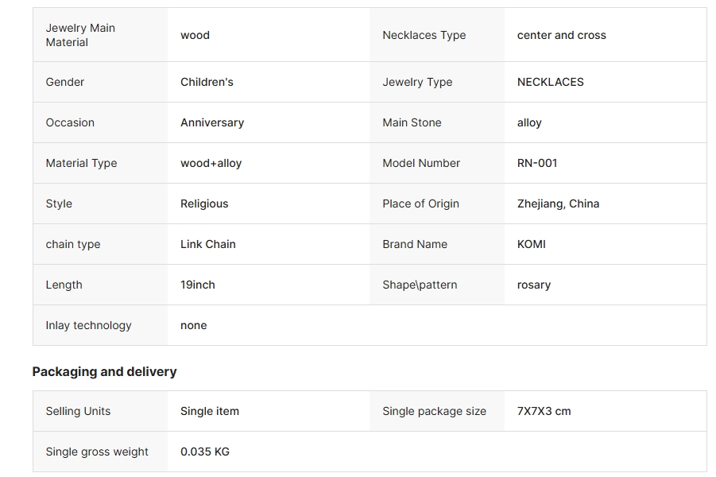716x477 pixels.
Task: Select the '19inch' length value
Action: (x=197, y=285)
